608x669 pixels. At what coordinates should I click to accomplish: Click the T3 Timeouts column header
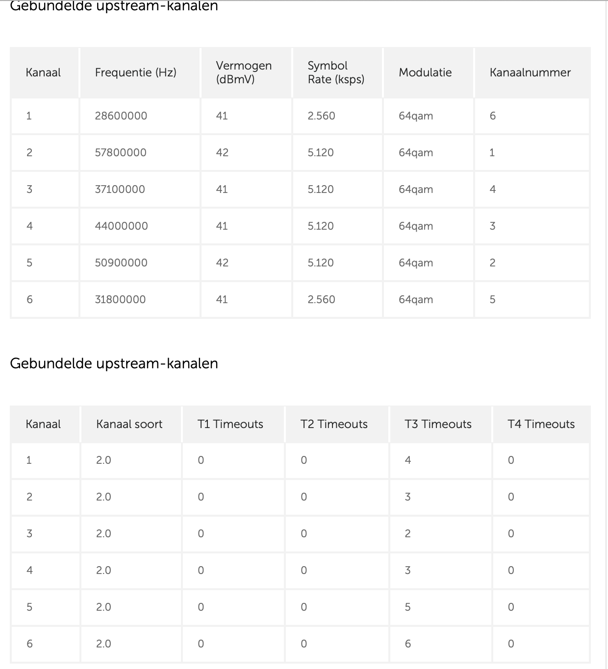tap(438, 424)
